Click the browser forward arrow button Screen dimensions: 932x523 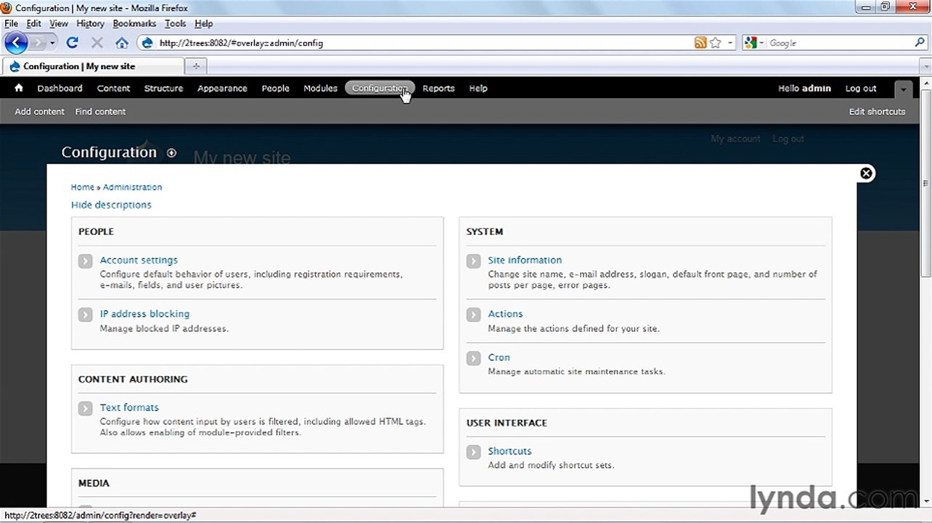38,43
